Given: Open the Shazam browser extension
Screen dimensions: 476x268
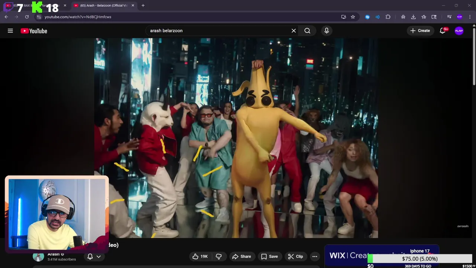Looking at the screenshot, I should pyautogui.click(x=367, y=17).
